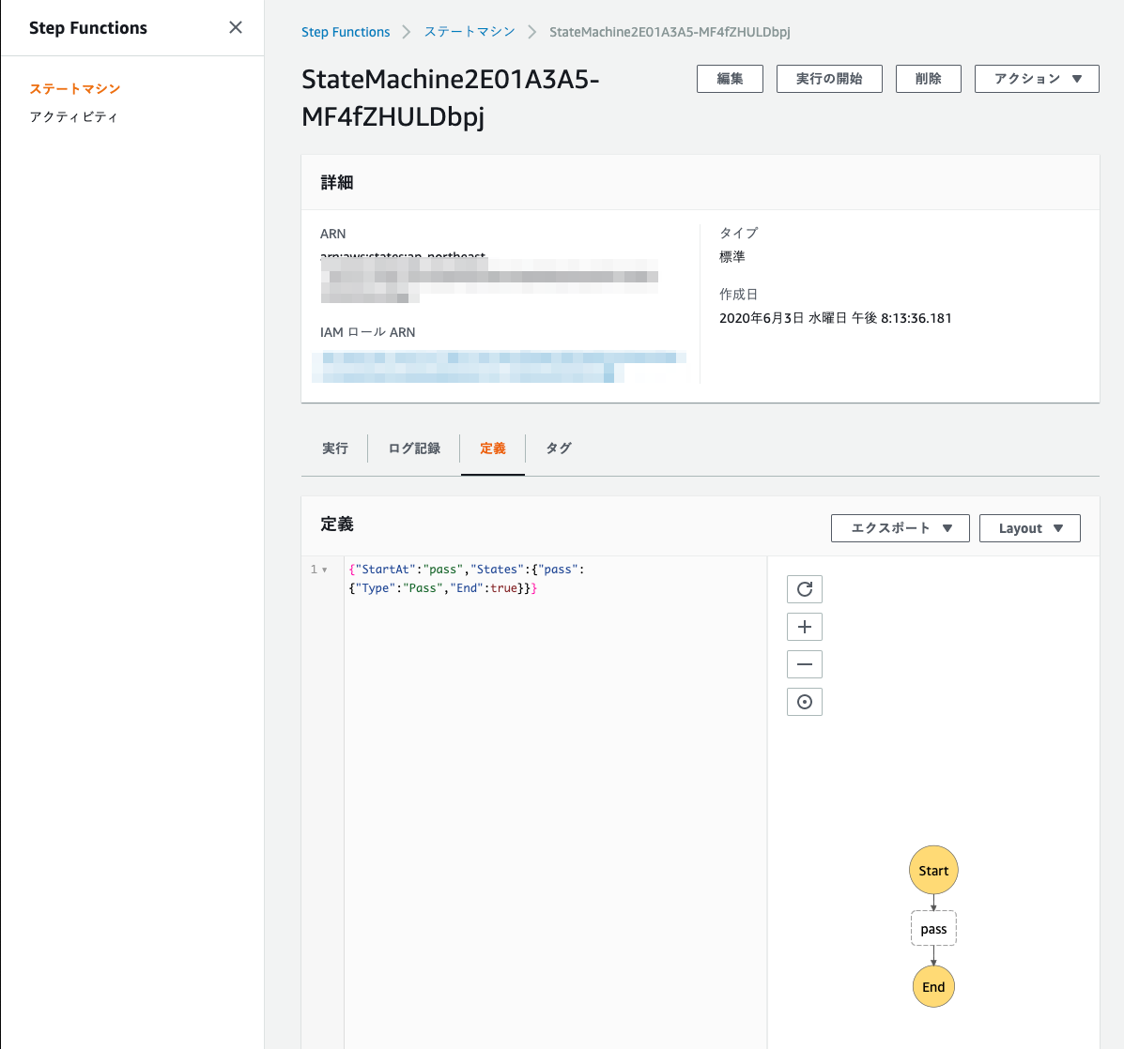Image resolution: width=1124 pixels, height=1049 pixels.
Task: Select the 定義 tab
Action: [492, 448]
